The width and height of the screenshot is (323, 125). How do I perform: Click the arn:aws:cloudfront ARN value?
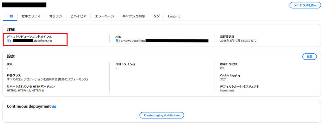pyautogui.click(x=165, y=41)
